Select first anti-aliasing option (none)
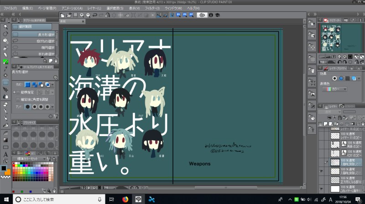The image size is (365, 204). click(x=28, y=107)
